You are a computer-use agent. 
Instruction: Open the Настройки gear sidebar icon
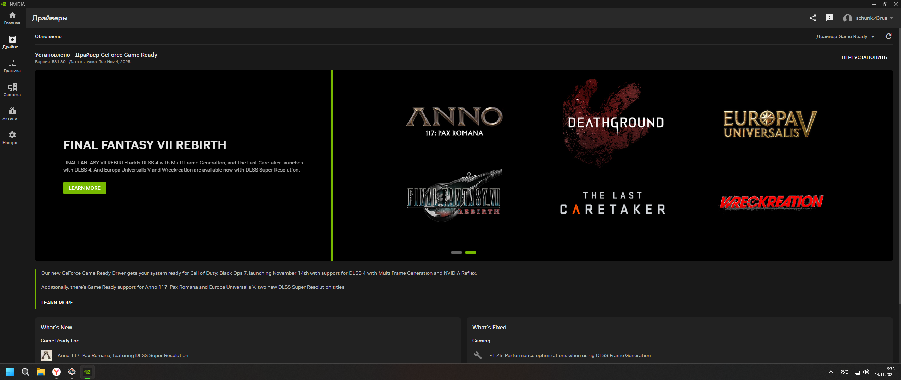tap(12, 138)
